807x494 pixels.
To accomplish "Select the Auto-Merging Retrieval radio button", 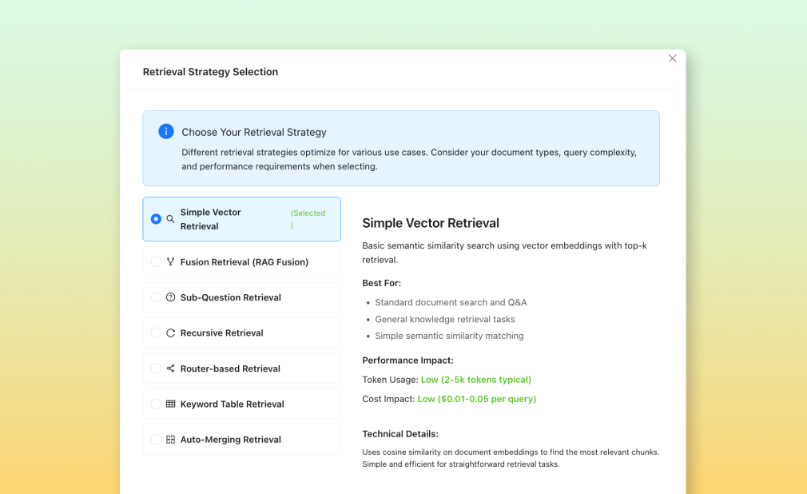I will 156,440.
